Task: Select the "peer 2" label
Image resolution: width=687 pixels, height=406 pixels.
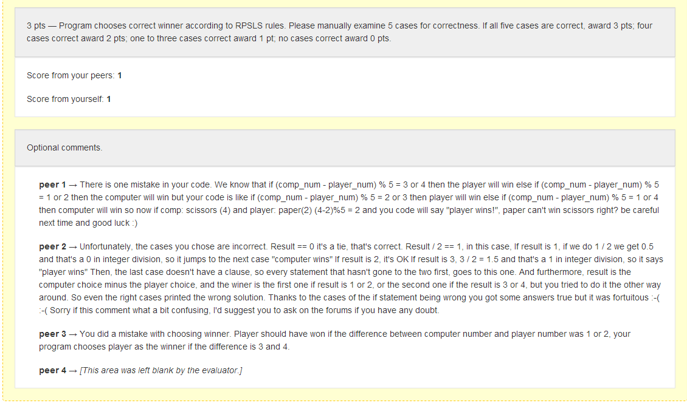Action: click(52, 247)
